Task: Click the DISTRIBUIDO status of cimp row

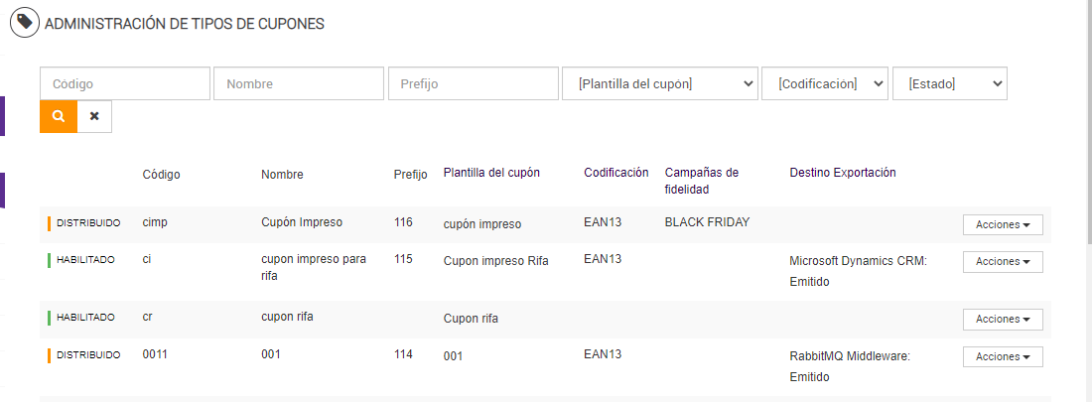Action: pos(88,223)
